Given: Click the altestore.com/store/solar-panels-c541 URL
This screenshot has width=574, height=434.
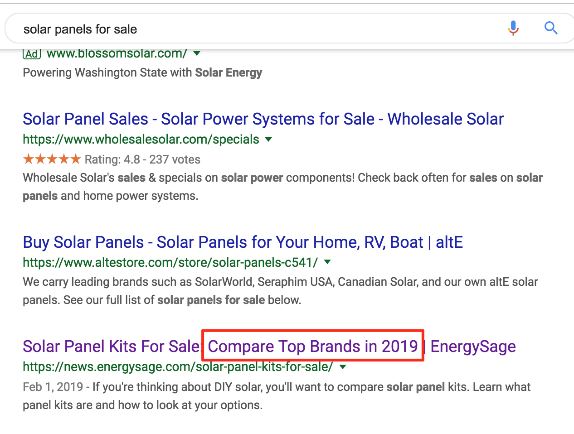Looking at the screenshot, I should (x=170, y=262).
